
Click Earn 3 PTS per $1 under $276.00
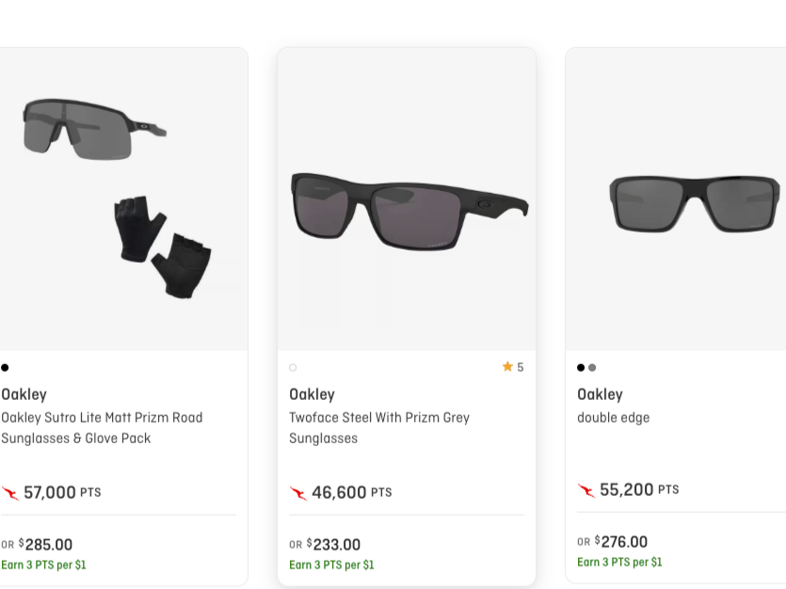point(619,562)
